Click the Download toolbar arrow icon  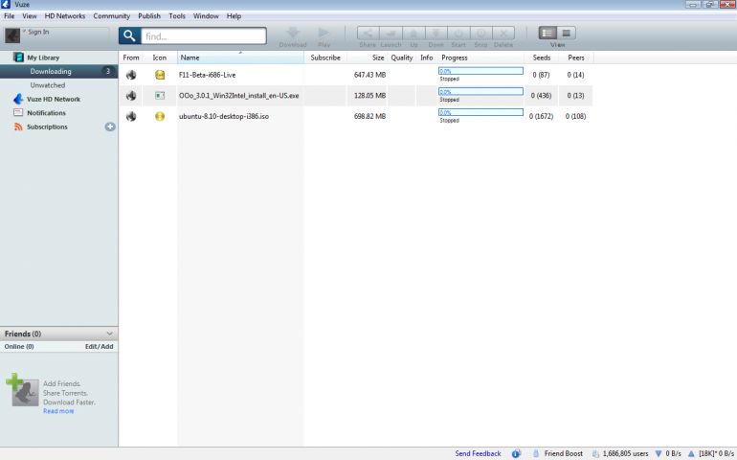pyautogui.click(x=293, y=33)
